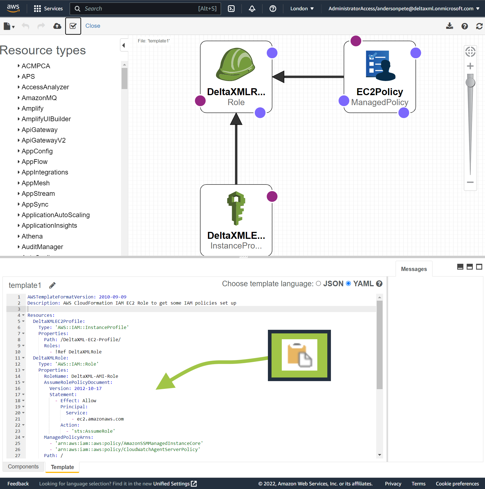Image resolution: width=485 pixels, height=489 pixels.
Task: Select JSON as the template language
Action: coord(318,283)
